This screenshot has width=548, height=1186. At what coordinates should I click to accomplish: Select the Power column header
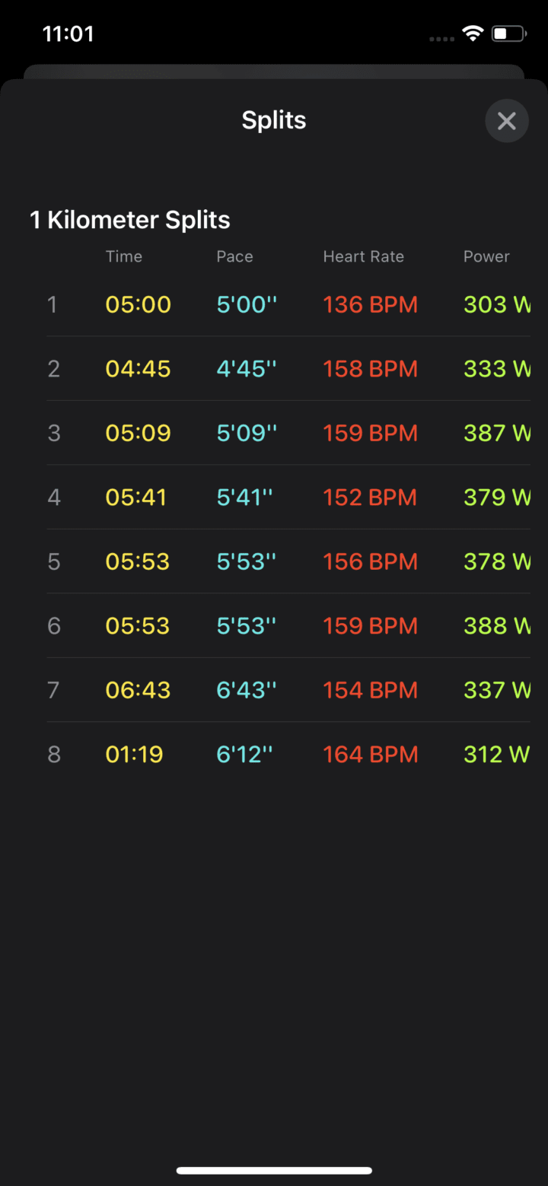(486, 256)
